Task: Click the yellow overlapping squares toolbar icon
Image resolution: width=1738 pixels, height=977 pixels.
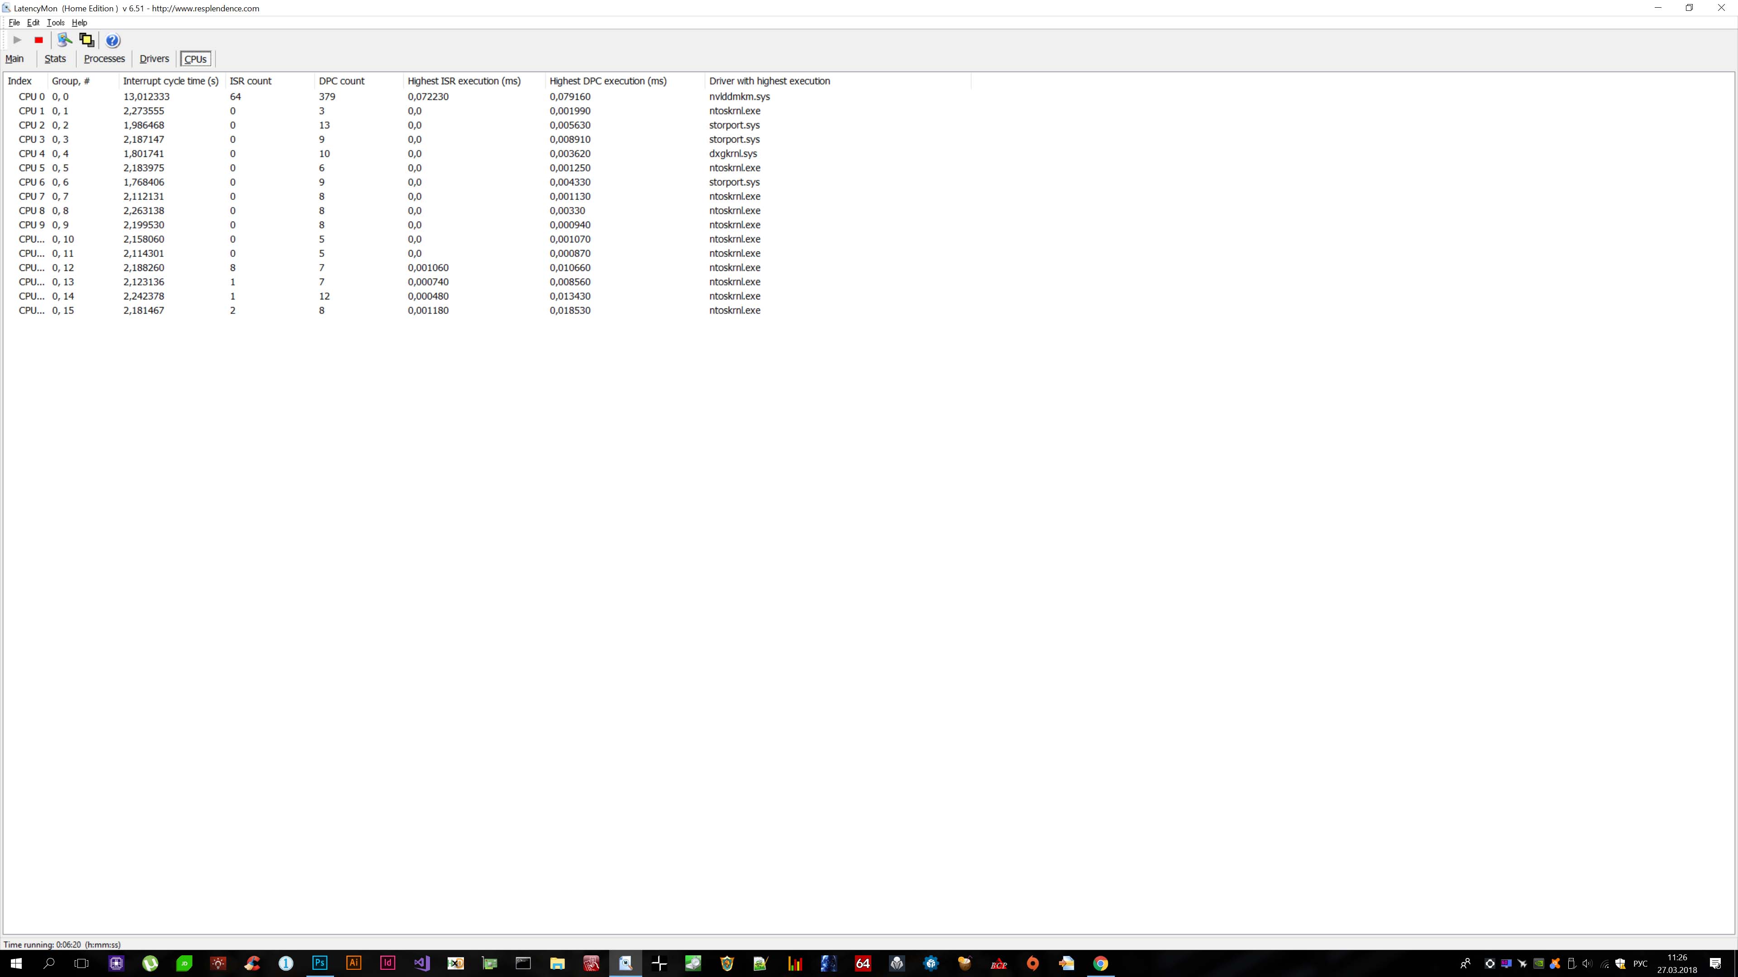Action: [86, 40]
